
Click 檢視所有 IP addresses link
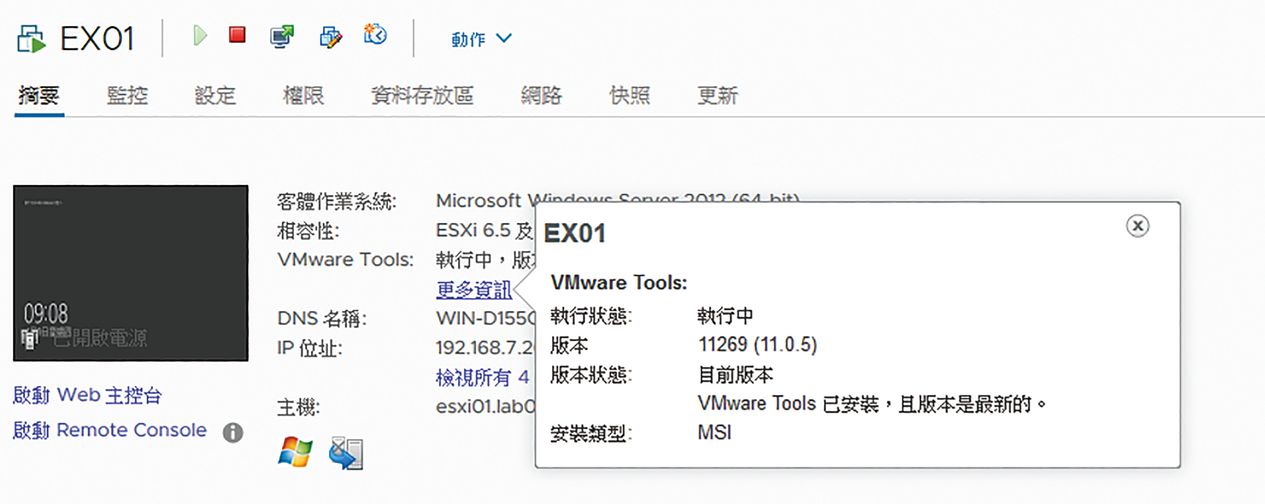pos(482,377)
